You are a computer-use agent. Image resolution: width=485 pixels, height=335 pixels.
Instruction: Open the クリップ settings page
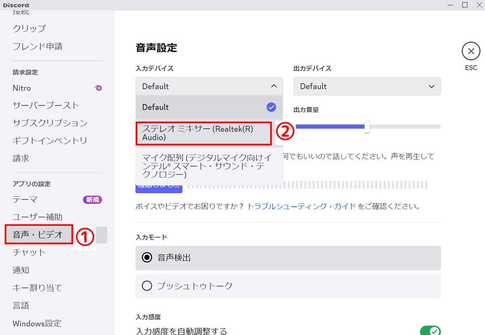click(29, 28)
